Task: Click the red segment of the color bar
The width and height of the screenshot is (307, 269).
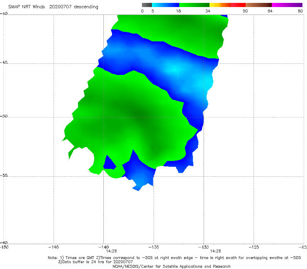Action: pos(238,5)
